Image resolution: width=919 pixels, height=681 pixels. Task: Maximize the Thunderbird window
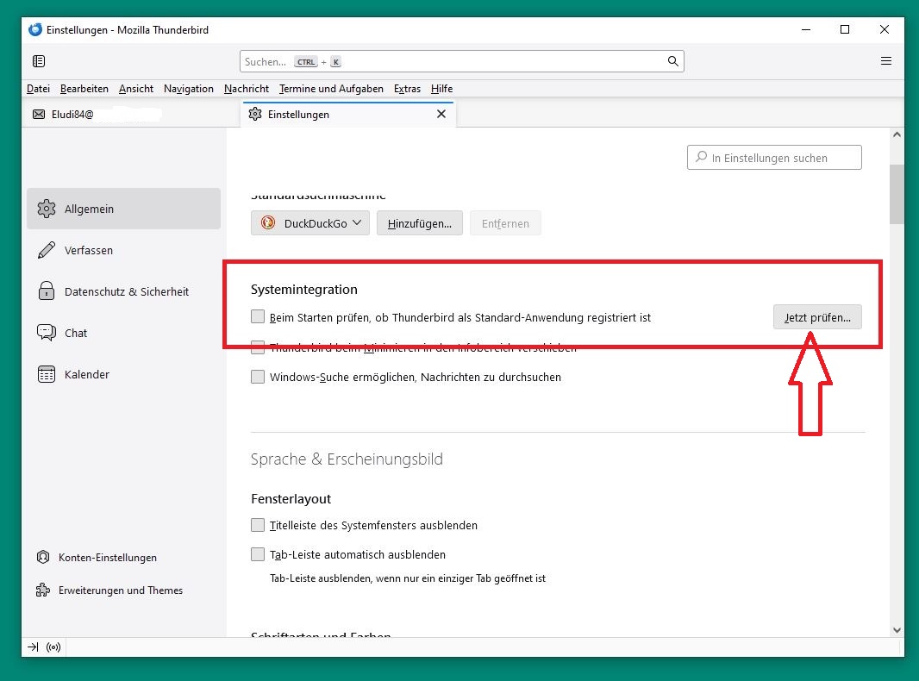point(845,29)
